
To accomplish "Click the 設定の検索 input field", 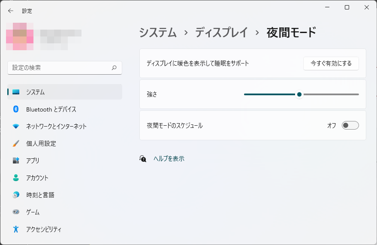I will [x=60, y=68].
